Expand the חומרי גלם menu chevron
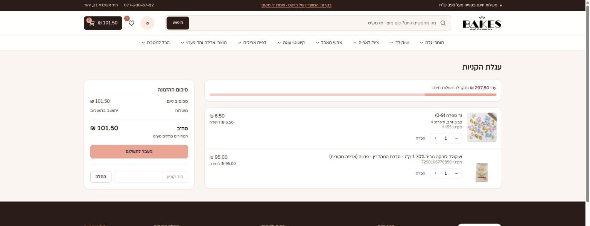590x226 pixels. tap(422, 43)
